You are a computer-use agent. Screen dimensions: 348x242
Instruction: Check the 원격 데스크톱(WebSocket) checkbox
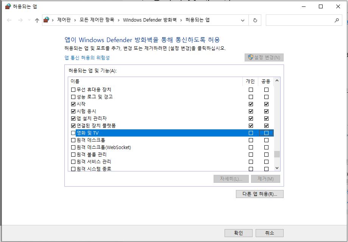click(x=73, y=147)
